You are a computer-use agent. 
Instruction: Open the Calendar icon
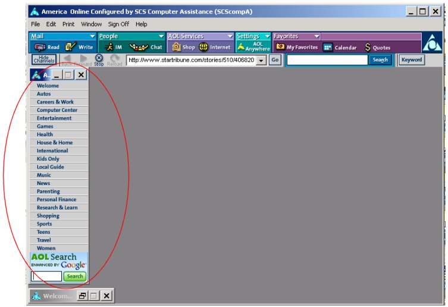(x=328, y=48)
